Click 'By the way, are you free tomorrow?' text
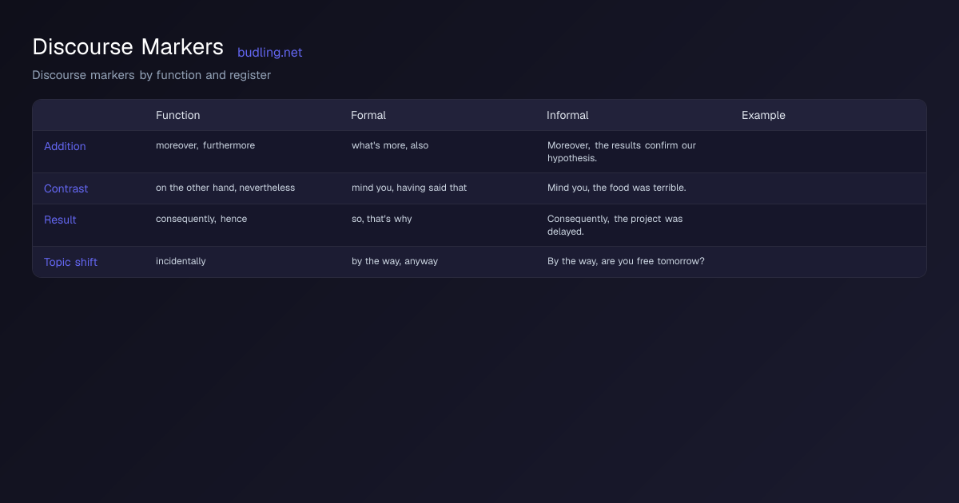The width and height of the screenshot is (959, 503). pos(626,261)
